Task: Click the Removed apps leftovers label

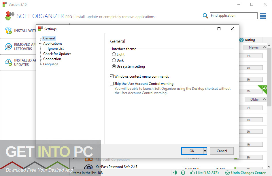Action: click(x=25, y=47)
